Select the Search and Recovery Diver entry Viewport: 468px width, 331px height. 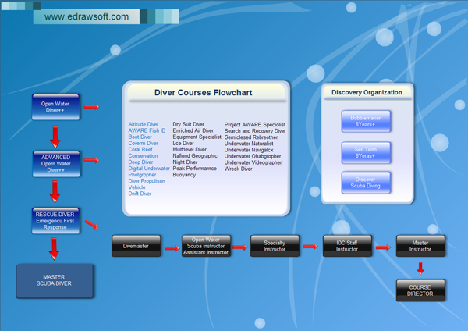pyautogui.click(x=255, y=130)
